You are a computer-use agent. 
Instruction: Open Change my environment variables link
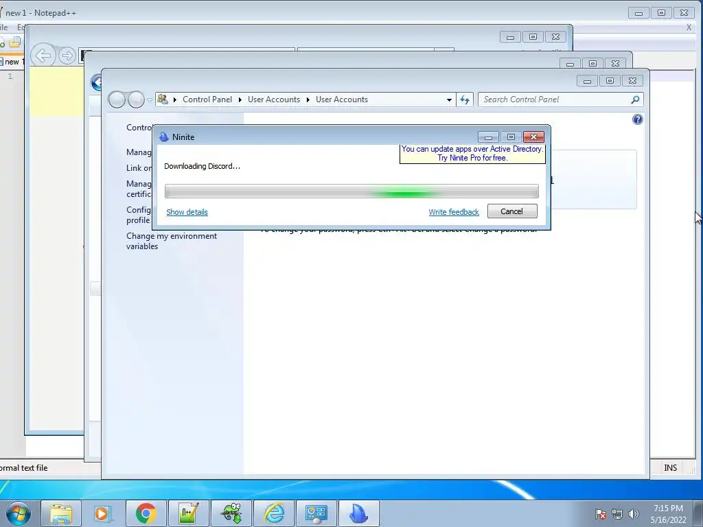171,241
